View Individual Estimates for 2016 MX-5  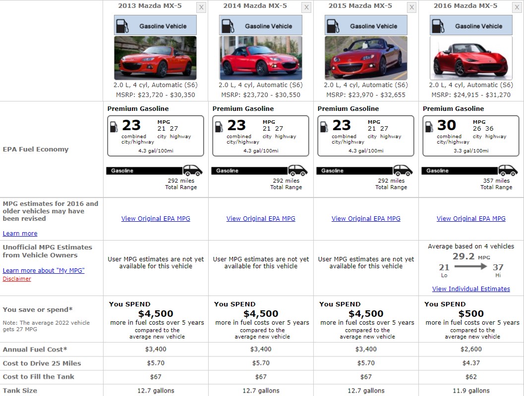[x=471, y=289]
